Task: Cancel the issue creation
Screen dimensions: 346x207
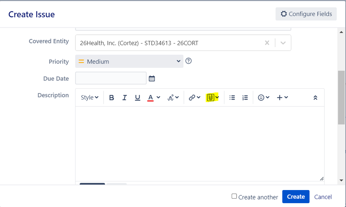Action: tap(323, 197)
